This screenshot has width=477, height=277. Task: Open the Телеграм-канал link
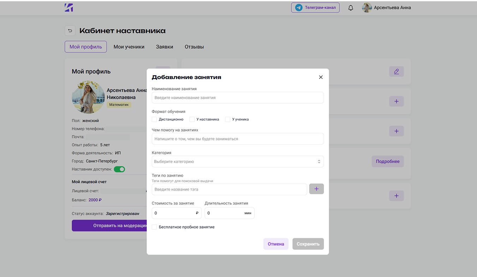coord(315,7)
